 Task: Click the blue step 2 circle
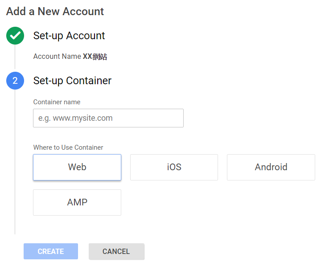pos(15,81)
